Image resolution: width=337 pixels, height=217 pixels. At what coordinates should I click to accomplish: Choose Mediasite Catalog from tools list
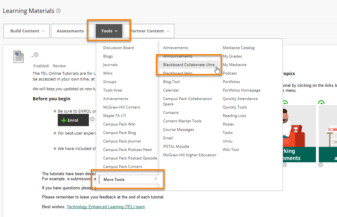tap(238, 48)
